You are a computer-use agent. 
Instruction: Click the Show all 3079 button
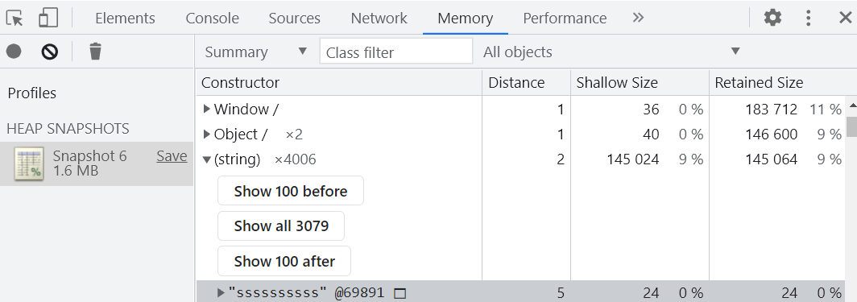(281, 226)
